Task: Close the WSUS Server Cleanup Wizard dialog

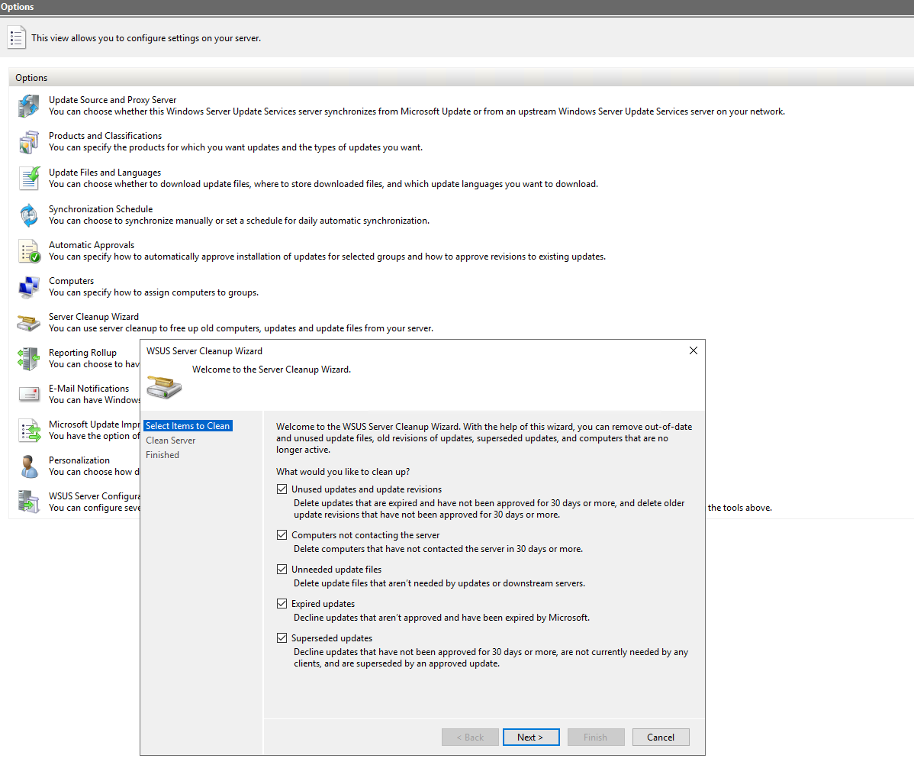Action: click(x=693, y=351)
